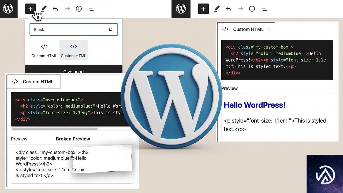Viewport: 343px width, 193px height.
Task: Click the "Preview" label in the left editor
Action: point(19,139)
